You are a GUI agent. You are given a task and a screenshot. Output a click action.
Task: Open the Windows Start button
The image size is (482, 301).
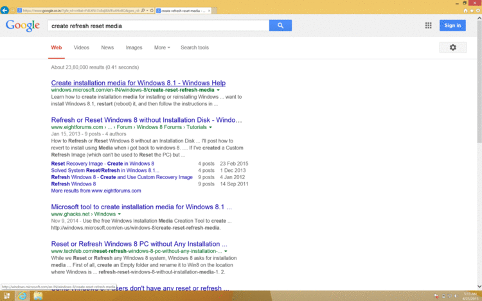pyautogui.click(x=6, y=296)
